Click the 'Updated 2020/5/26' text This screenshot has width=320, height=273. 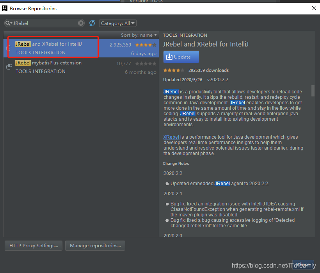pyautogui.click(x=183, y=80)
